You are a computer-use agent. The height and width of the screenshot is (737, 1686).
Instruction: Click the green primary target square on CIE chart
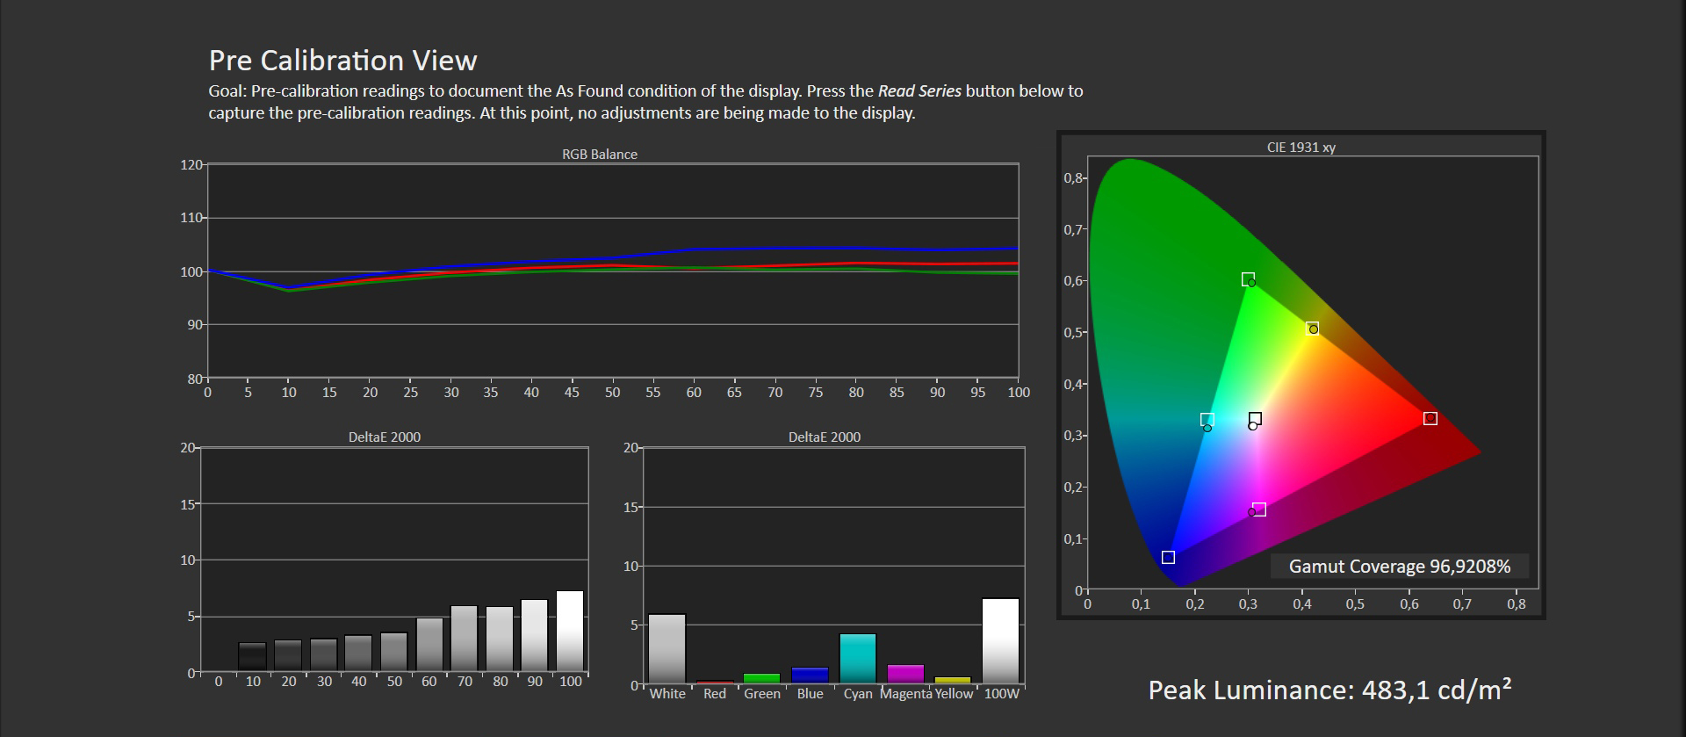click(x=1248, y=279)
